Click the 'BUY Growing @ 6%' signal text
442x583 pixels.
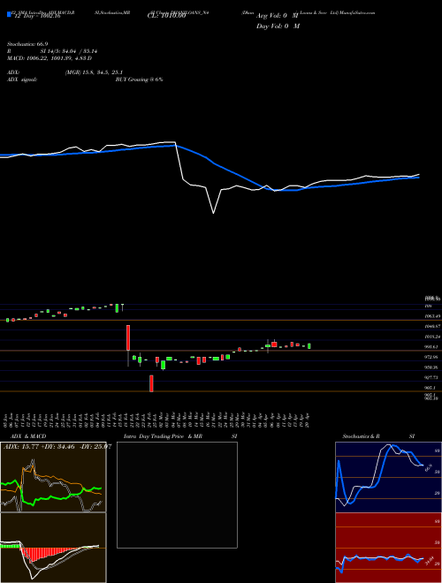point(139,79)
